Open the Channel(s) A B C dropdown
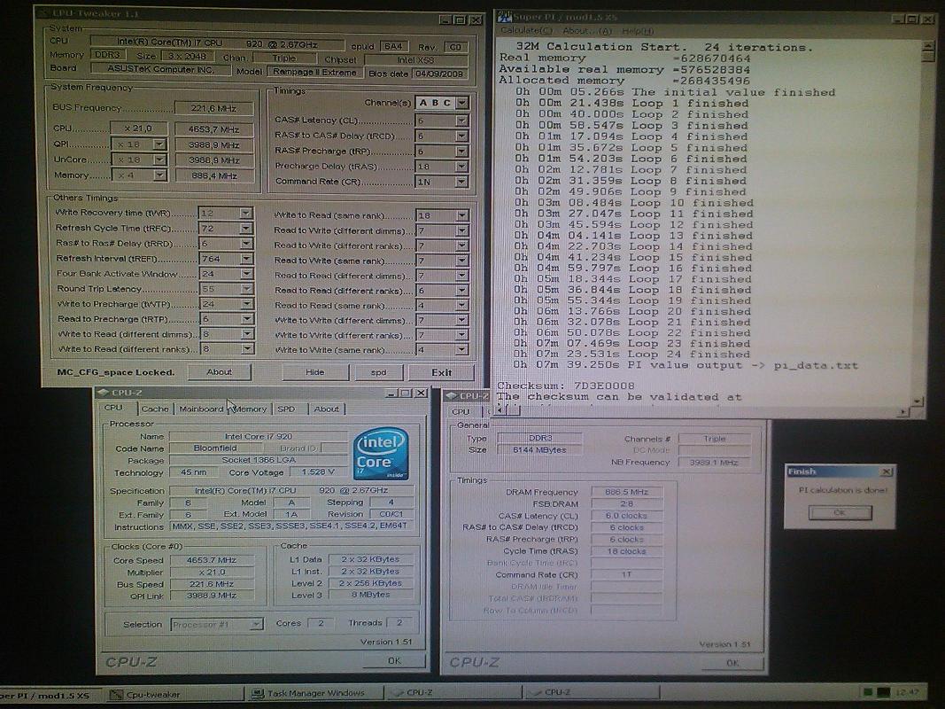 coord(461,103)
